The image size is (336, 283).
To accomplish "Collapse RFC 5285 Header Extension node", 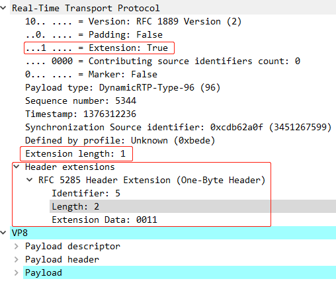I will coord(30,180).
